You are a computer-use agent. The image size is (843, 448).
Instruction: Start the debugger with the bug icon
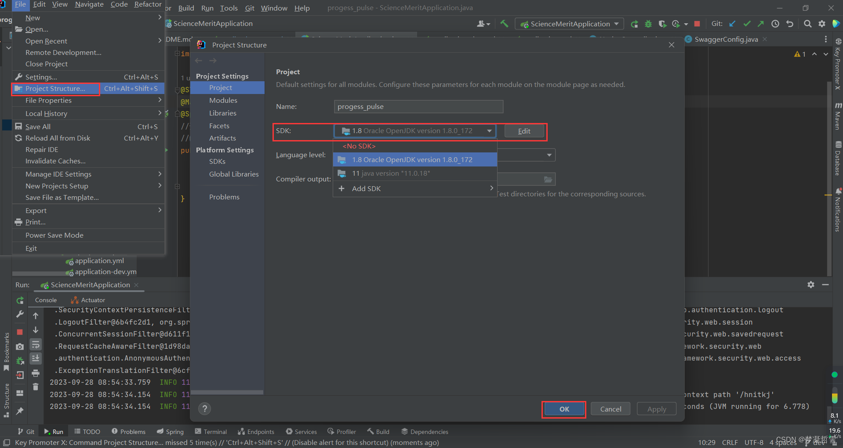pyautogui.click(x=648, y=24)
